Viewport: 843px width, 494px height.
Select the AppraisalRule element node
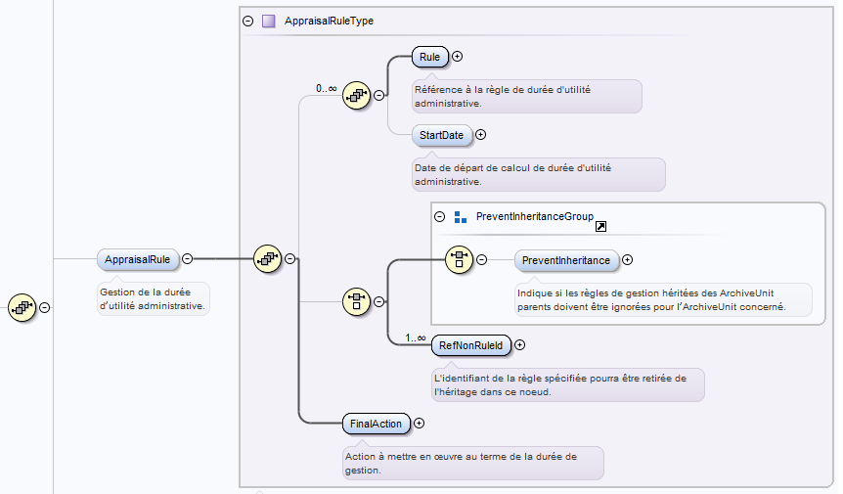(x=138, y=259)
